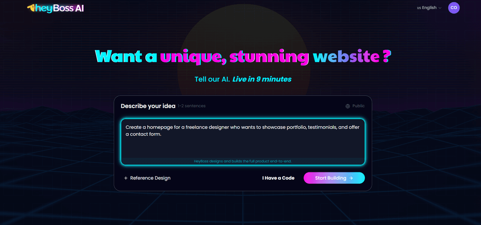Viewport: 481px width, 225px height.
Task: Click the Live in 9 minutes text
Action: pos(262,79)
